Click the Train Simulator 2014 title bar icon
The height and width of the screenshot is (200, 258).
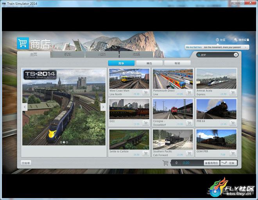pos(4,4)
